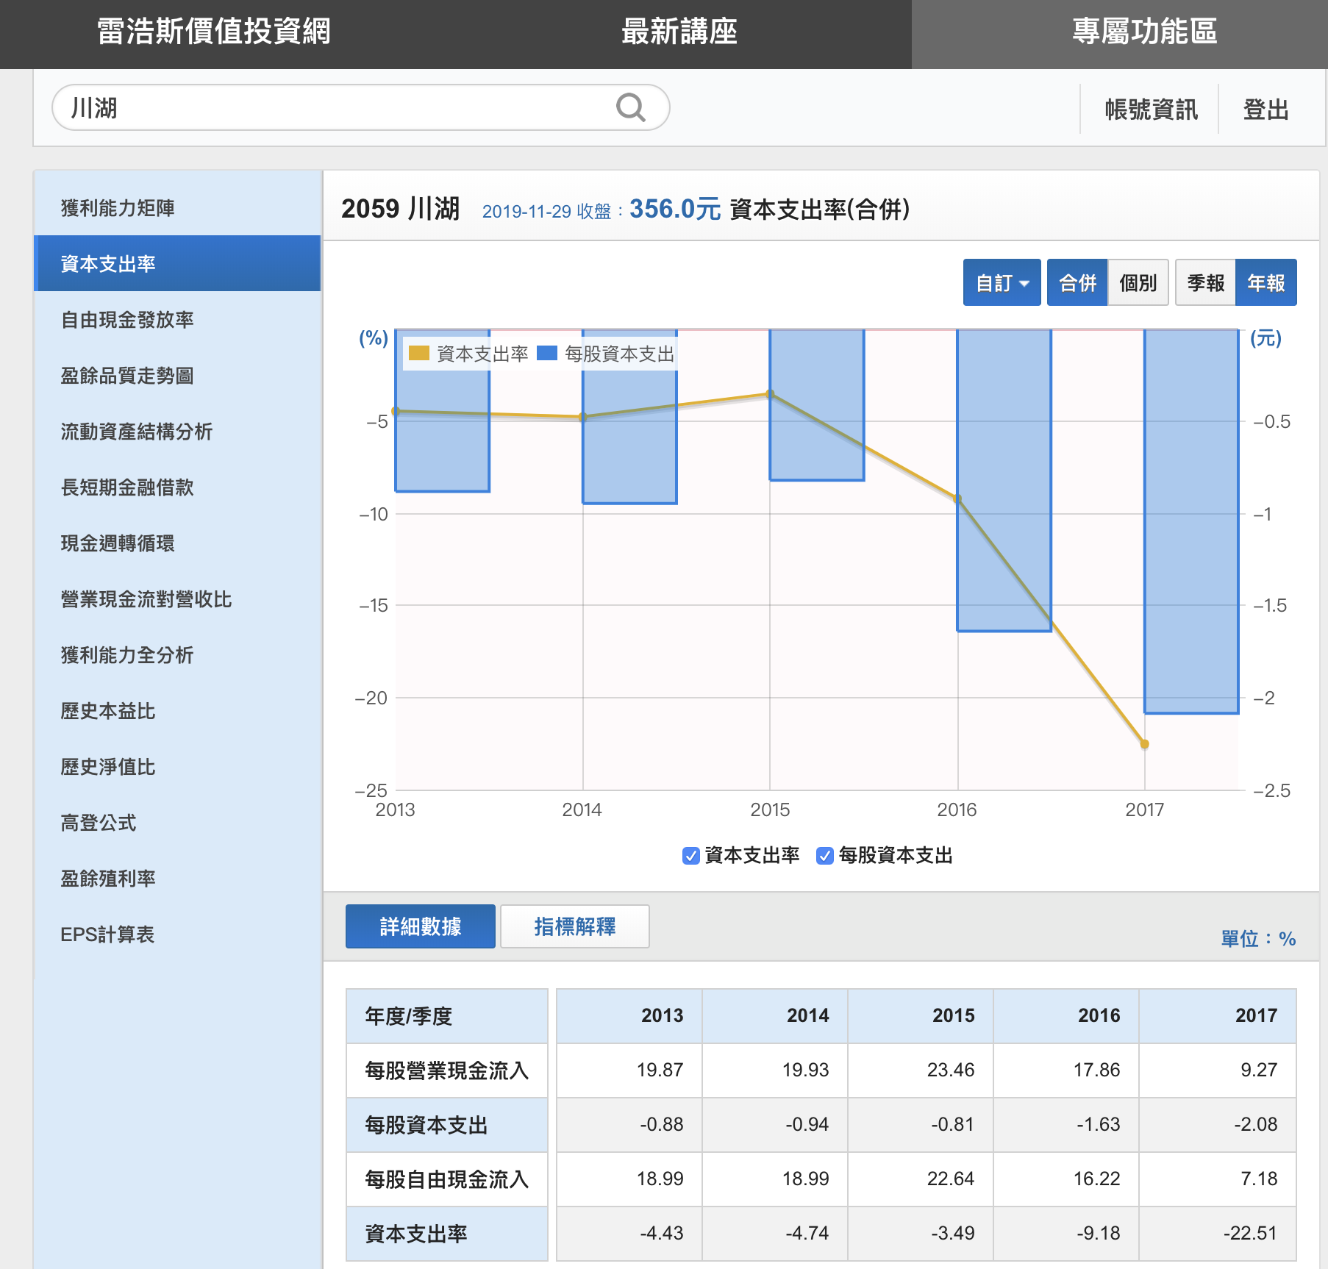
Task: Open 獲利能力矩陣 from sidebar
Action: pyautogui.click(x=118, y=208)
